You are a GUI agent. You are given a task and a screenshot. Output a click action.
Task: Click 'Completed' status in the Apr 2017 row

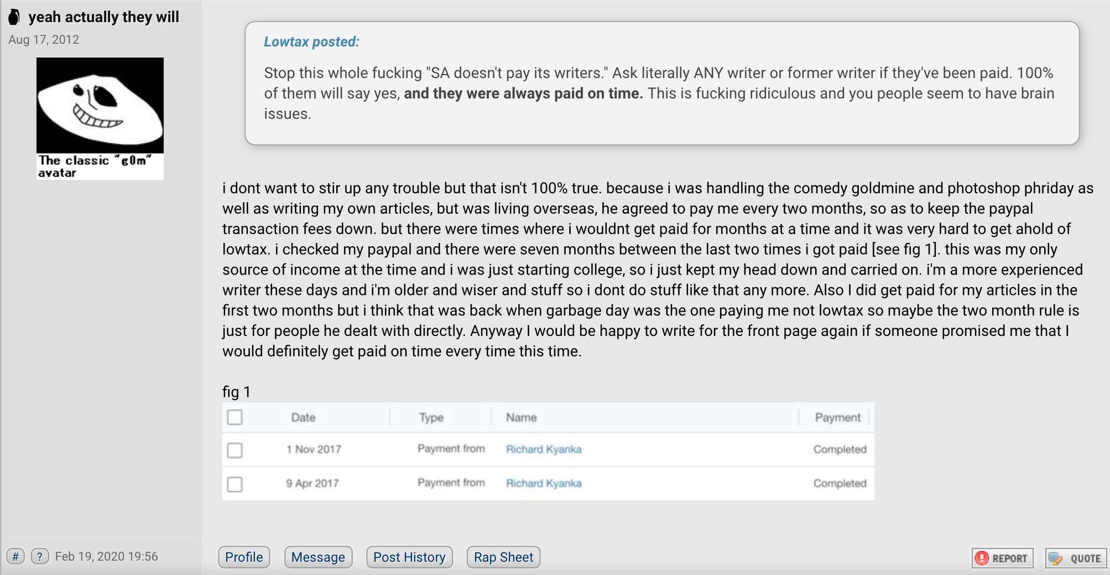point(840,483)
